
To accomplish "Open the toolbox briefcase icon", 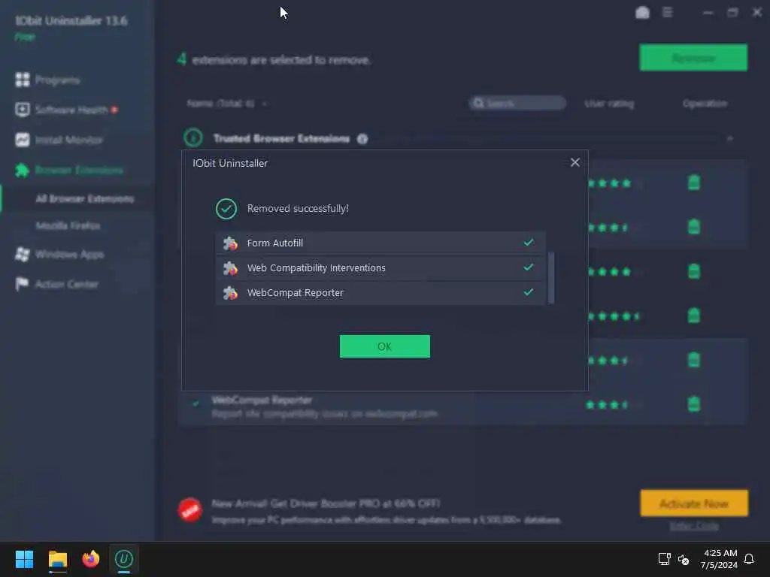I will coord(642,13).
